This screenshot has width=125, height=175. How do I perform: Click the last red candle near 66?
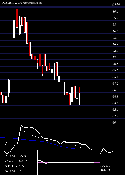(80, 90)
